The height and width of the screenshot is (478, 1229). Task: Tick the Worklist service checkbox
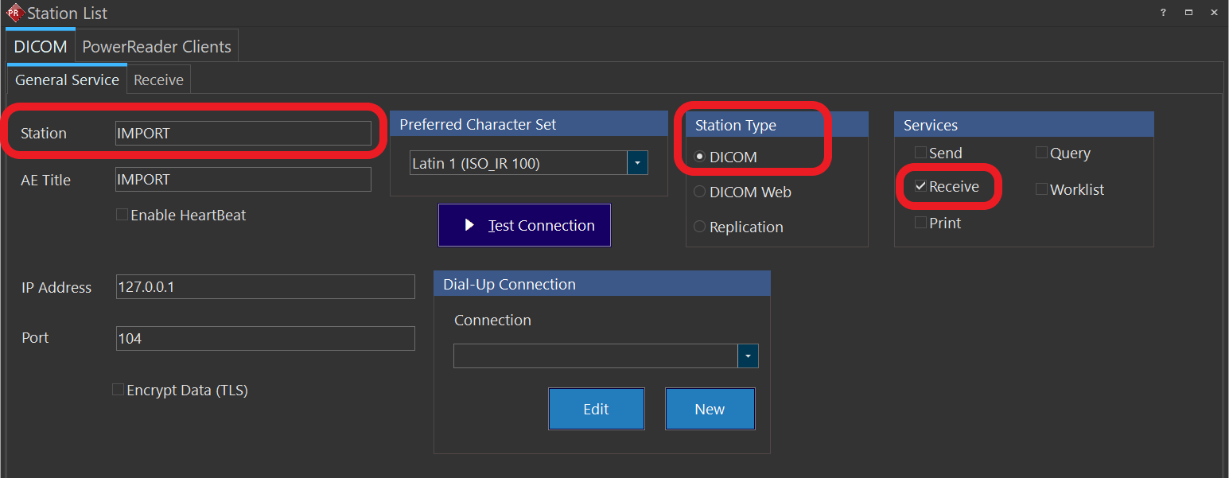pyautogui.click(x=1041, y=189)
